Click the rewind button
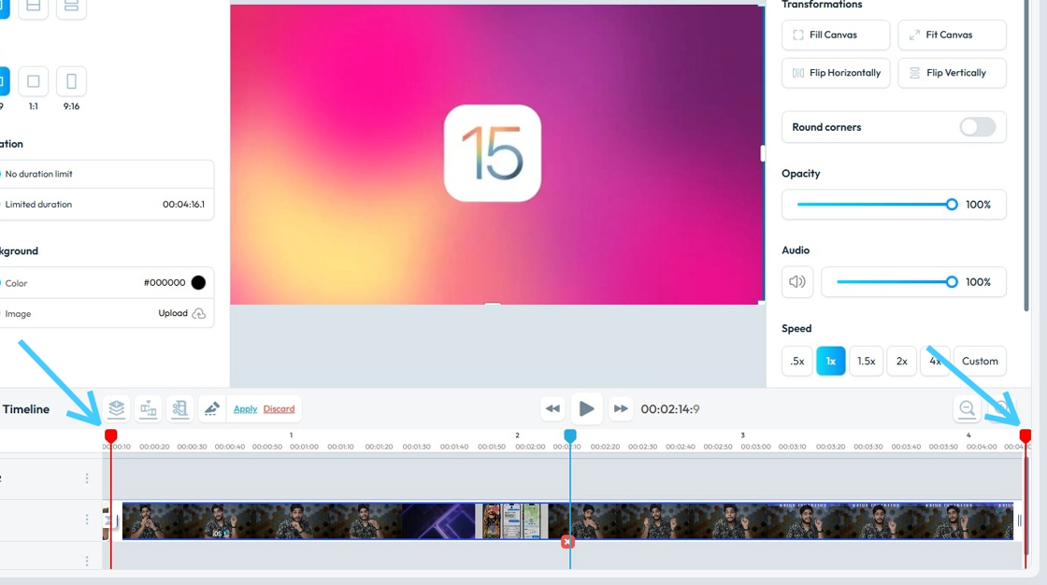 click(552, 408)
